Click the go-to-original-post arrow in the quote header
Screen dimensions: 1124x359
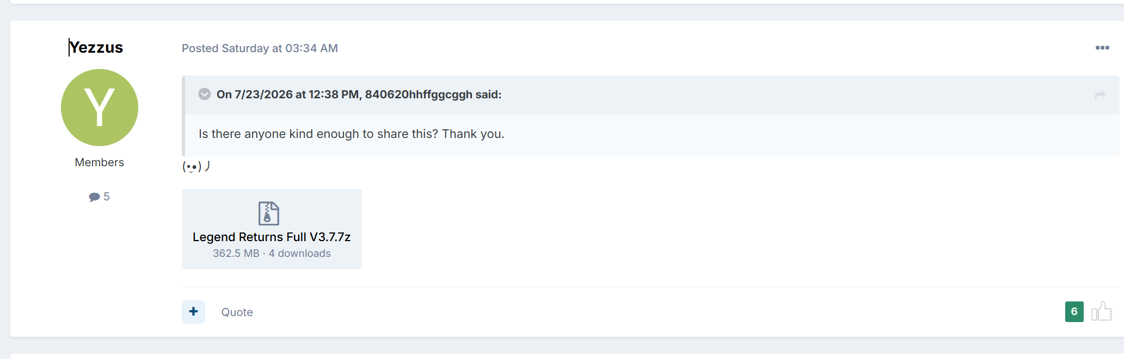pyautogui.click(x=1100, y=95)
